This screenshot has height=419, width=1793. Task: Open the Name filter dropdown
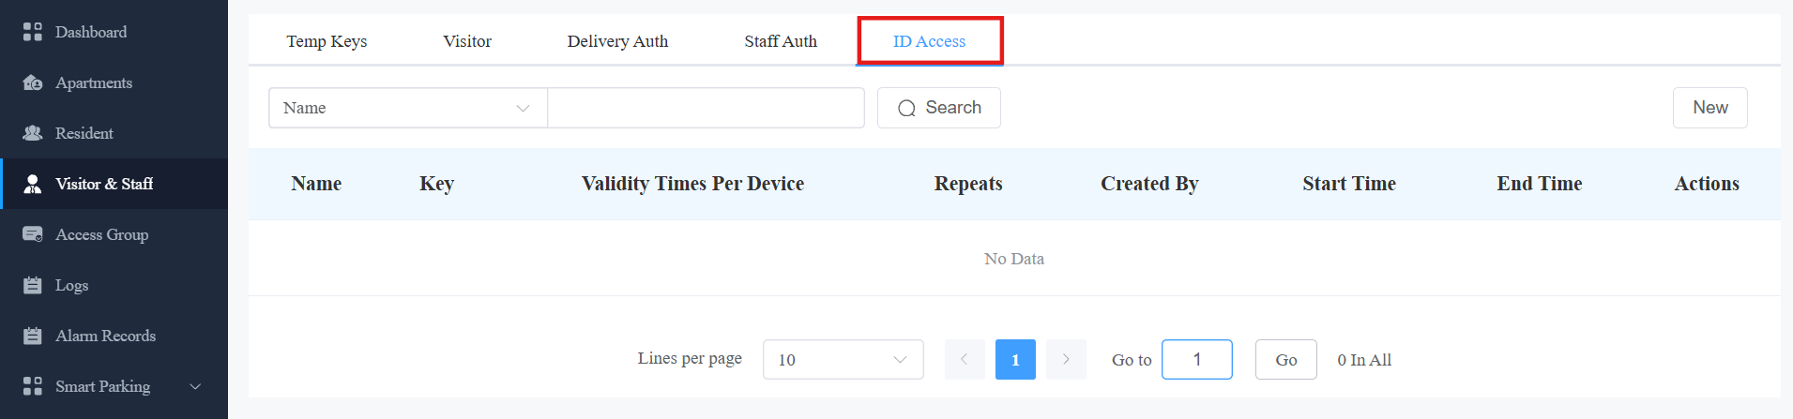[408, 108]
